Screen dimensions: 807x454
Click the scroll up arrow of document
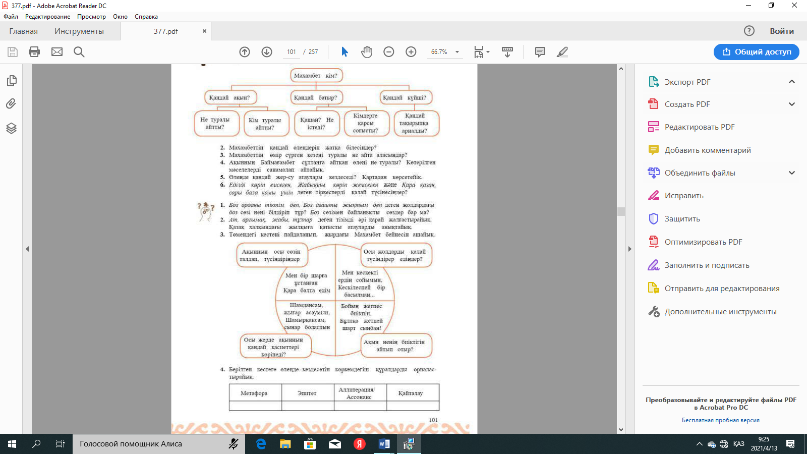[x=621, y=69]
